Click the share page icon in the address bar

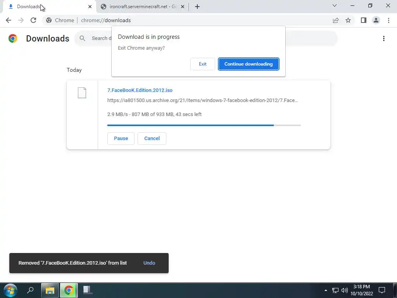click(336, 20)
